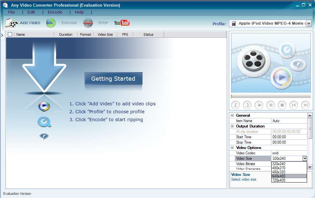Click the Stop toolbar icon

point(88,23)
